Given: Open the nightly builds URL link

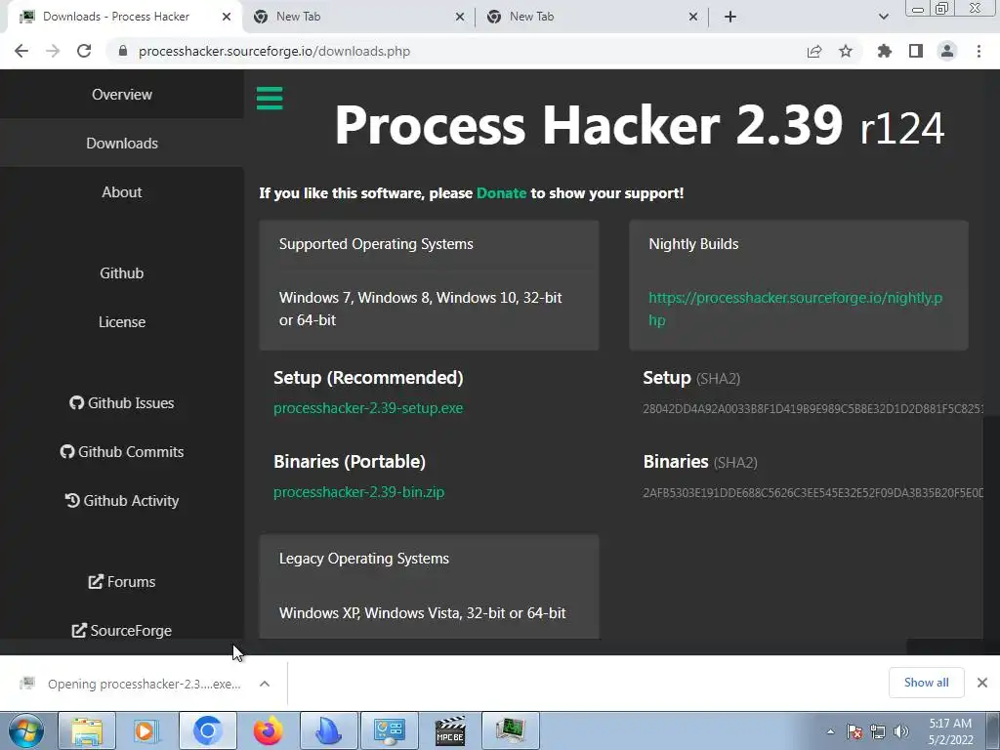Looking at the screenshot, I should coord(795,309).
